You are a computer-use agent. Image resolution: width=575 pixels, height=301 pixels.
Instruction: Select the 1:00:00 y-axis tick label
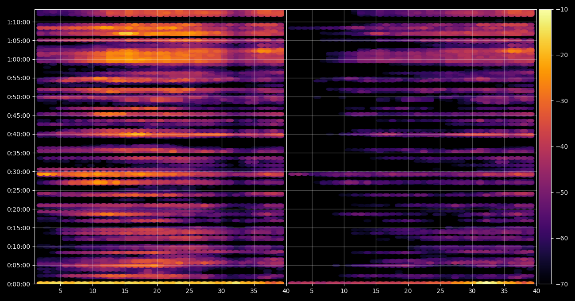click(x=19, y=59)
